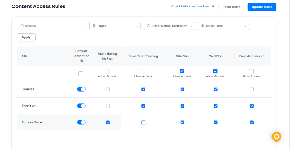This screenshot has height=149, width=290.
Task: Click the Free Membership column header
Action: (x=252, y=56)
